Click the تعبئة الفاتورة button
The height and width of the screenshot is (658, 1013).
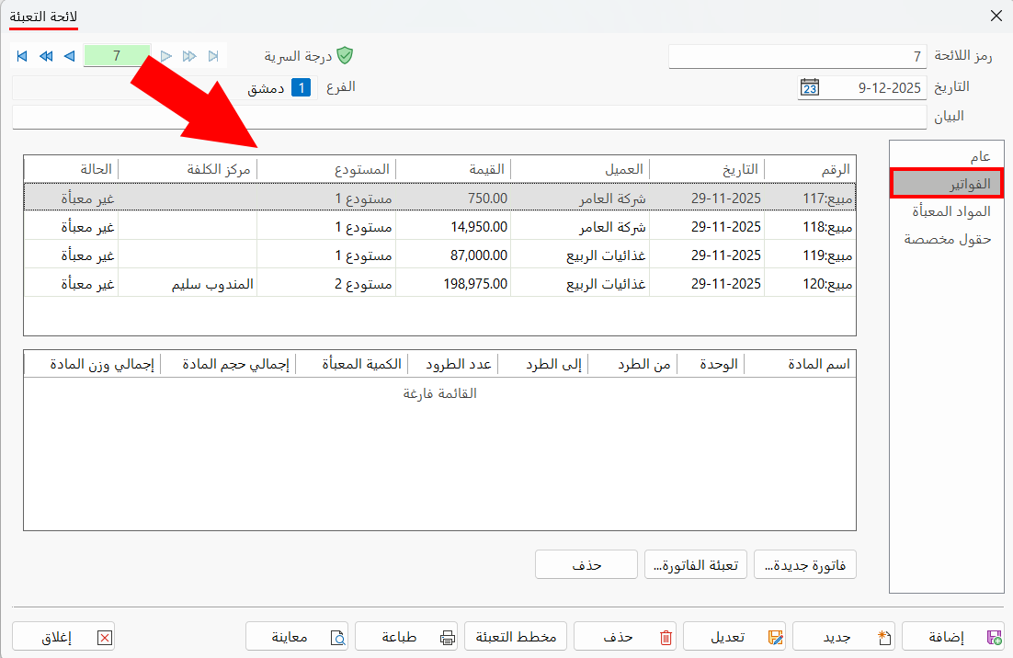(x=696, y=564)
